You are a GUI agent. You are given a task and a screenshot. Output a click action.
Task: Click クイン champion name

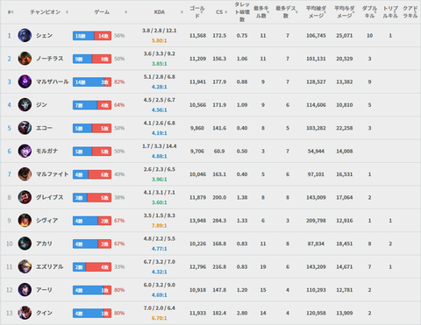[44, 313]
